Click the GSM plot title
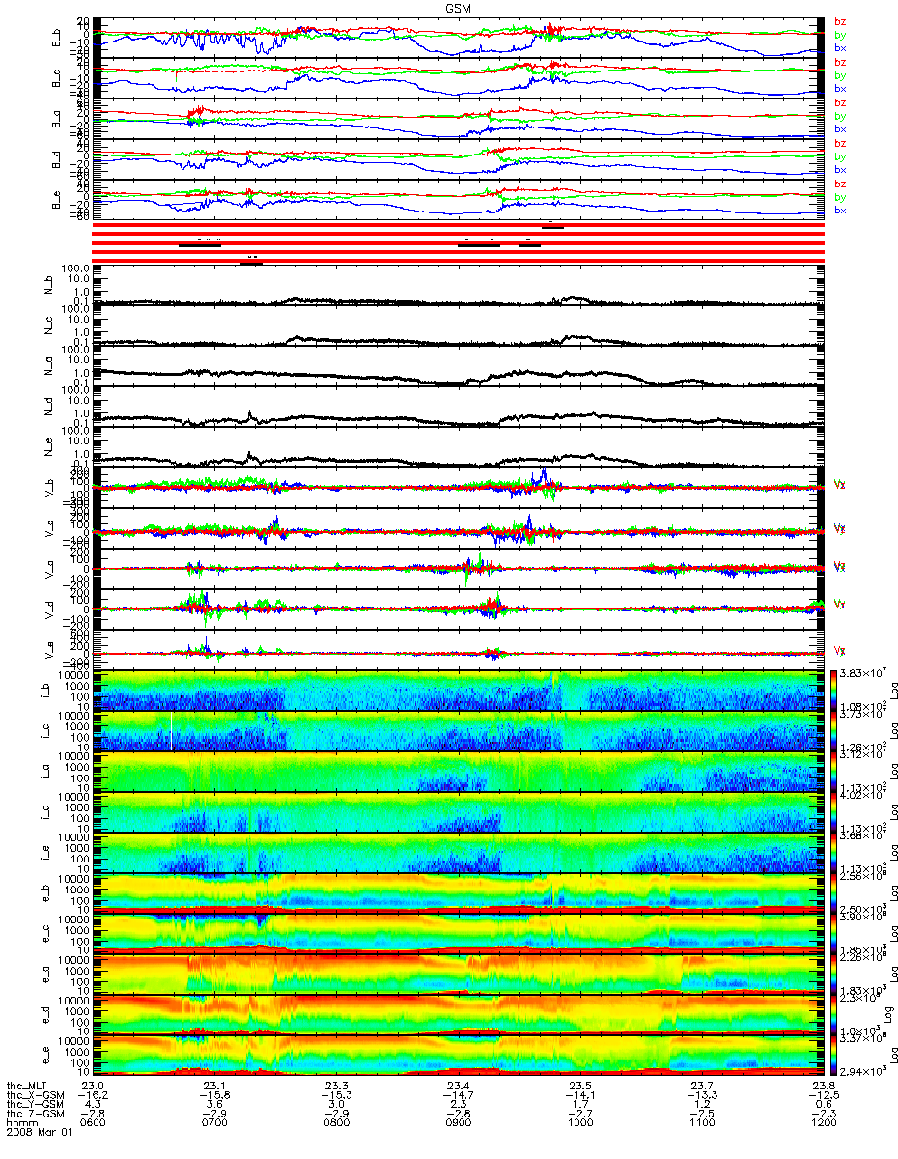 [459, 7]
